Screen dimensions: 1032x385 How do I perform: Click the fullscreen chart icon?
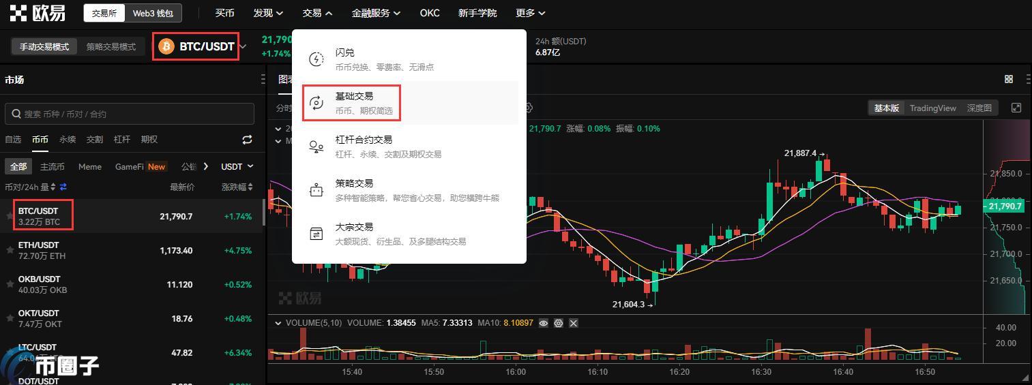click(1016, 108)
